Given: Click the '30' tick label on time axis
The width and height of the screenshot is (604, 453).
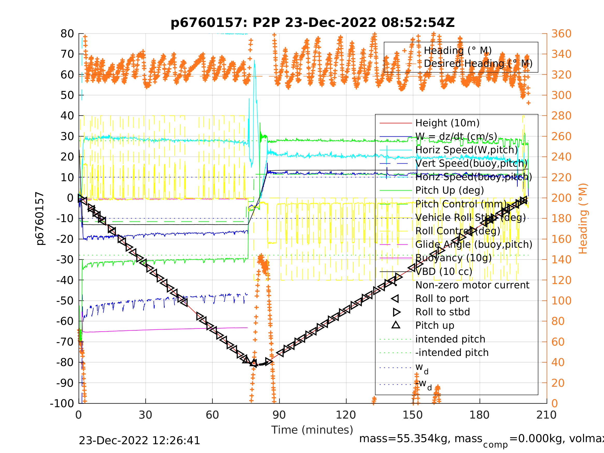Looking at the screenshot, I should [x=145, y=415].
